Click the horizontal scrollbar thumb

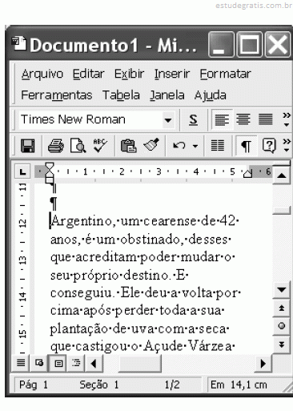click(x=139, y=363)
